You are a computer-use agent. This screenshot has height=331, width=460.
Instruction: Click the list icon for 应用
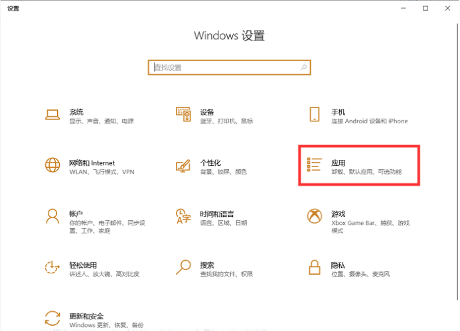point(314,165)
